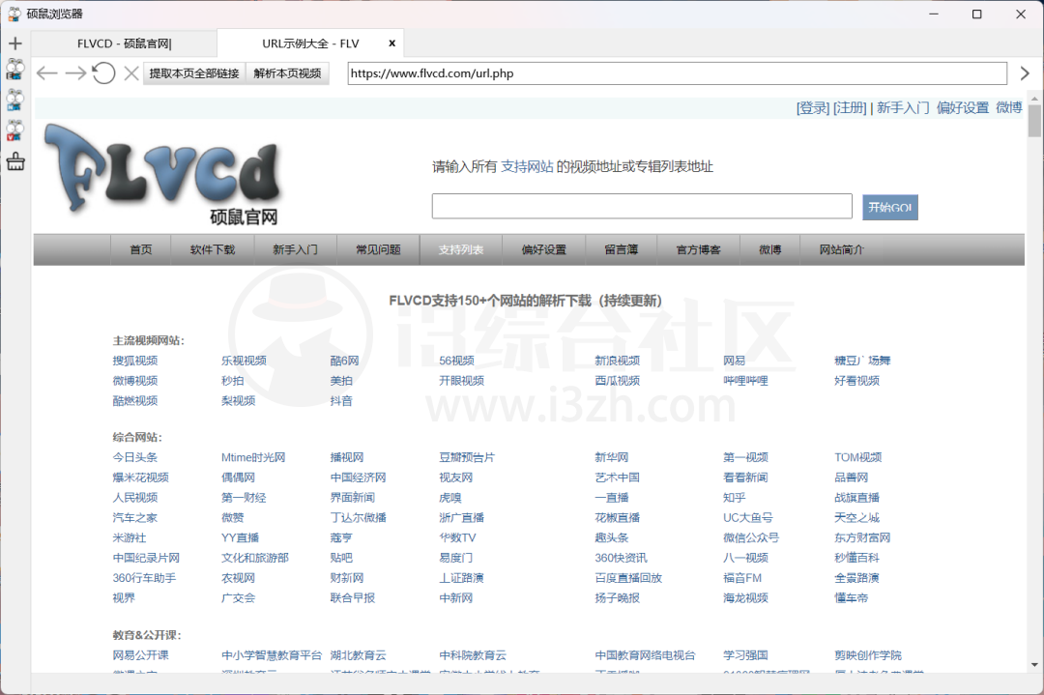Open the 首页 navigation item
Viewport: 1044px width, 695px height.
[140, 249]
